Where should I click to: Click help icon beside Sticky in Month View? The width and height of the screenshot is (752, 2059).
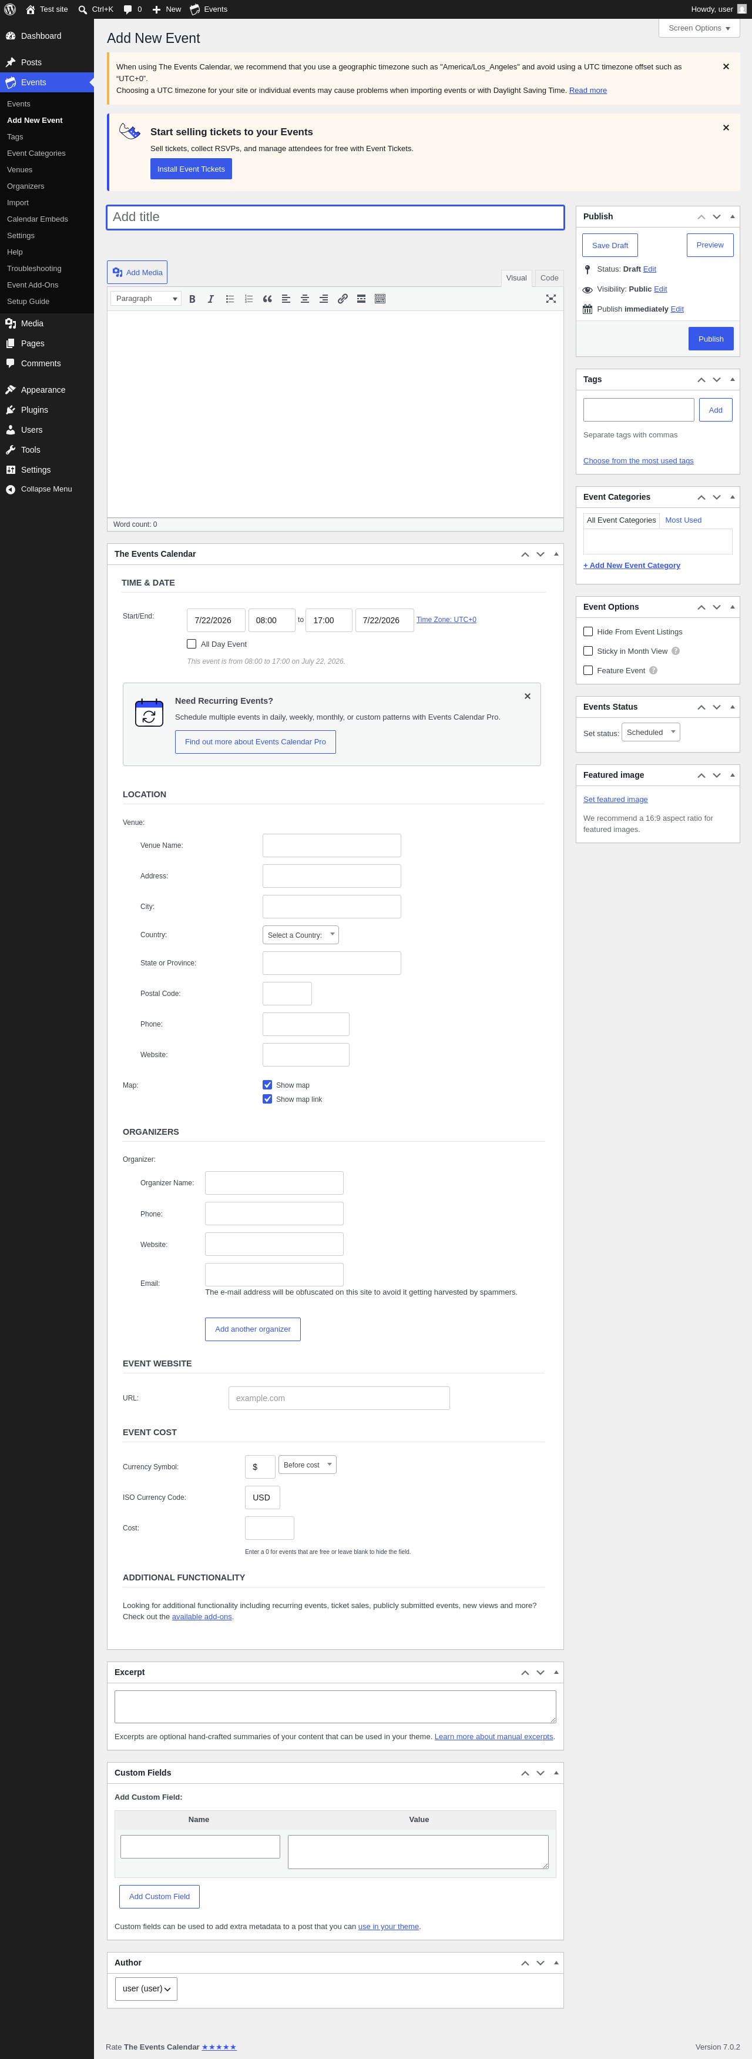[676, 651]
